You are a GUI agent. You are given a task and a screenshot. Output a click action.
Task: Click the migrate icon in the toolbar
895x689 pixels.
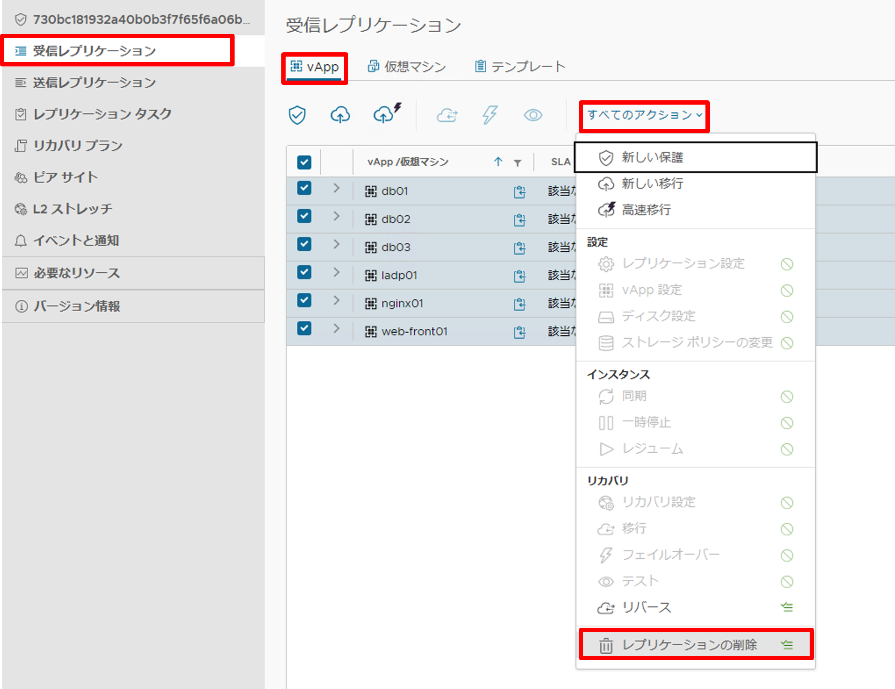447,115
